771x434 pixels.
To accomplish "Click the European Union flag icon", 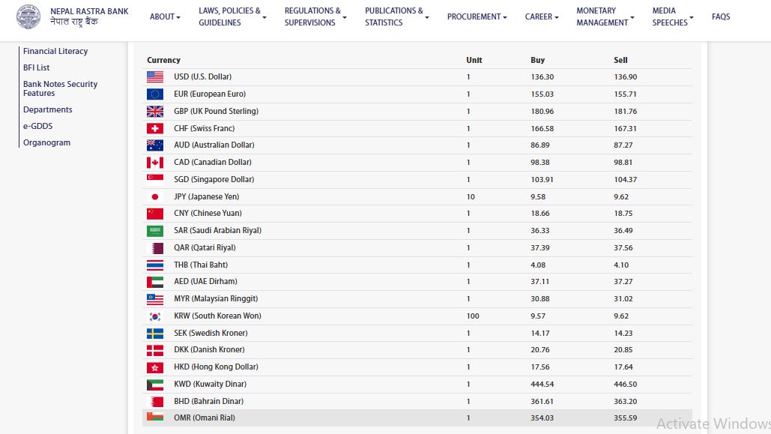I will [x=155, y=94].
